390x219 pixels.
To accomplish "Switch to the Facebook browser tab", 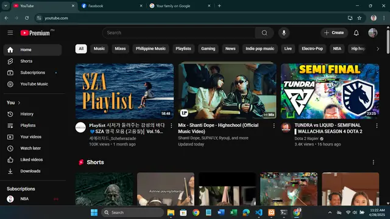I will point(112,5).
